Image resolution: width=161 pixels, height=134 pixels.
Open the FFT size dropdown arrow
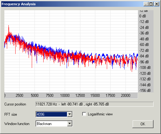tap(70, 114)
